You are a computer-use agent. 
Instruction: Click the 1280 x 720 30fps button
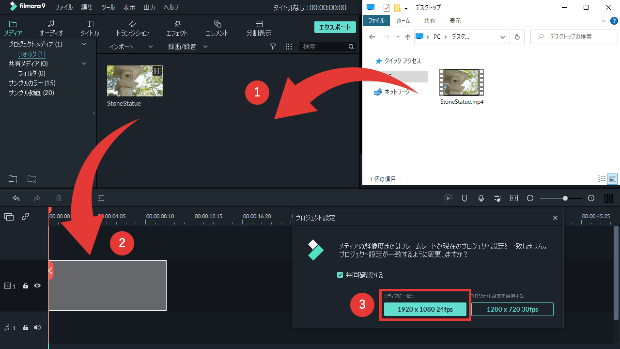[x=512, y=309]
